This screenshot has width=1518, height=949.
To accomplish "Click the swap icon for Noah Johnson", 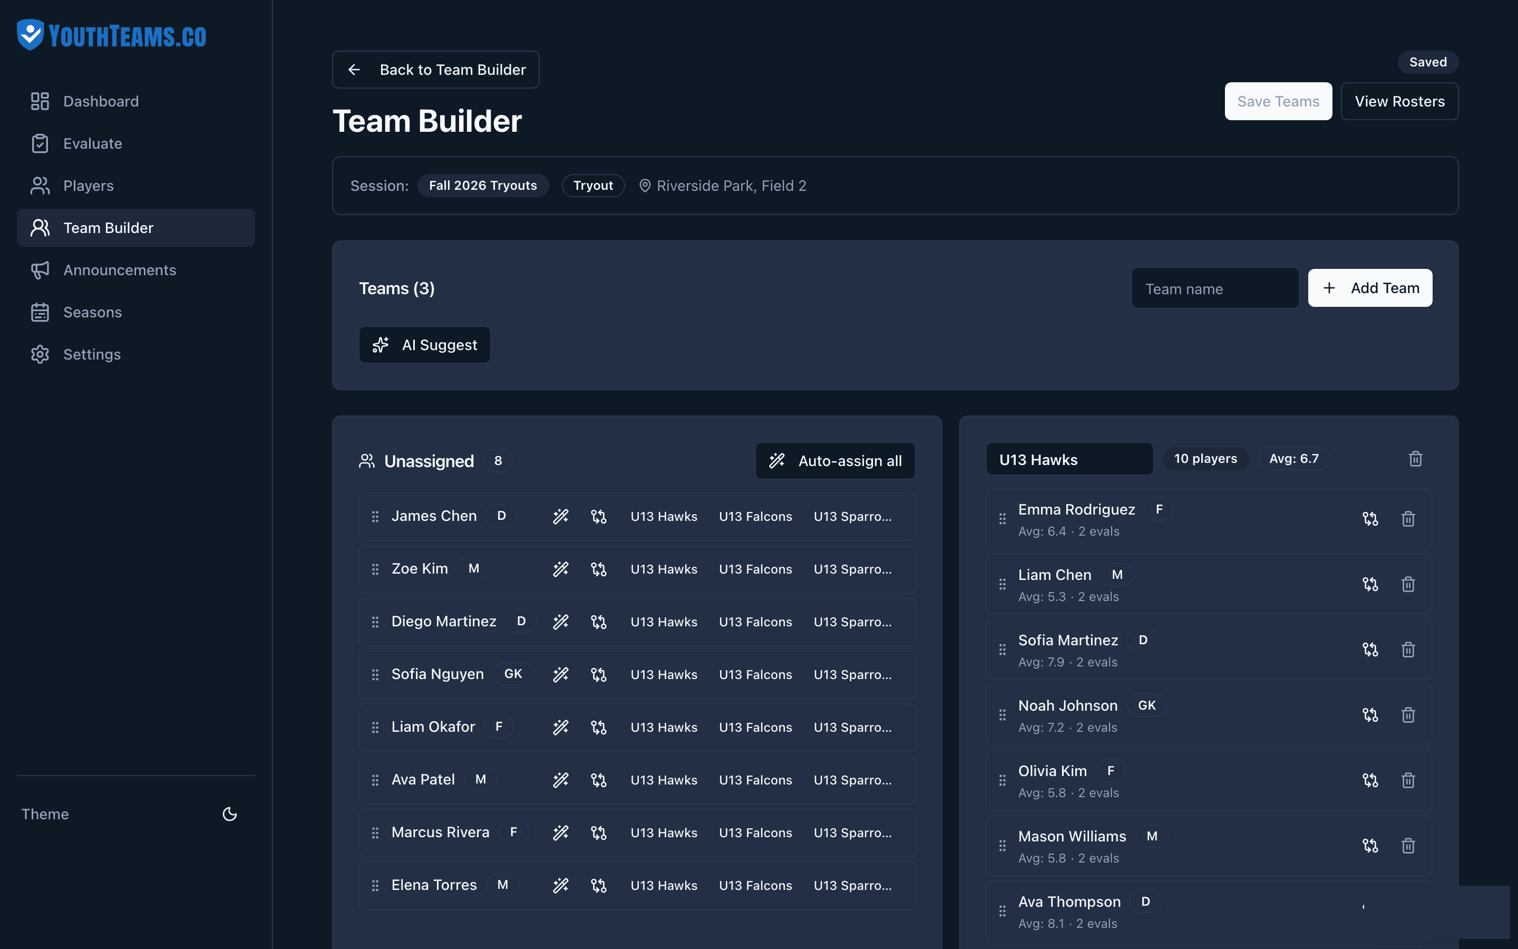I will [1370, 715].
